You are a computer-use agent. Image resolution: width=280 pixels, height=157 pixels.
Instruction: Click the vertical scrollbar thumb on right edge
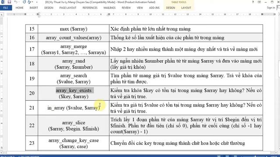(279, 69)
